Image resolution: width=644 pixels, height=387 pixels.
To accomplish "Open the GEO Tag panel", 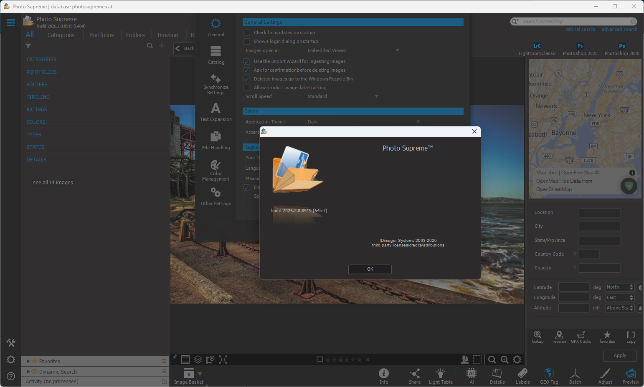I will point(549,376).
